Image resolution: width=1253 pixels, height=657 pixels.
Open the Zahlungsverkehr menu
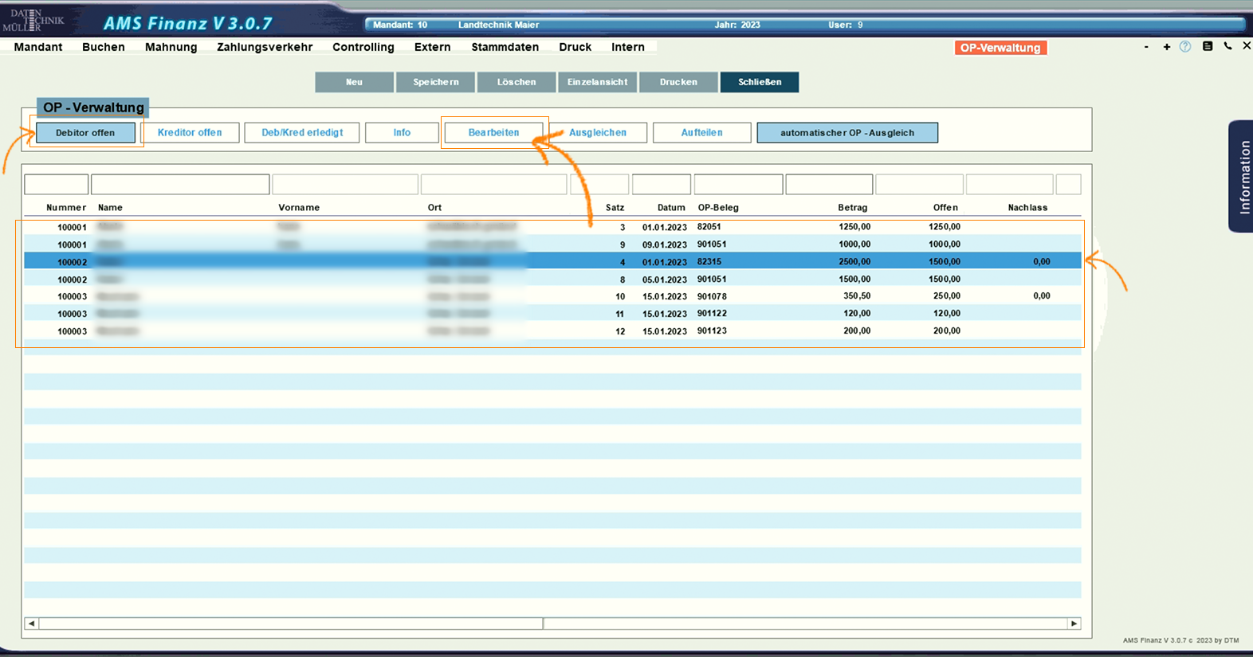click(265, 47)
